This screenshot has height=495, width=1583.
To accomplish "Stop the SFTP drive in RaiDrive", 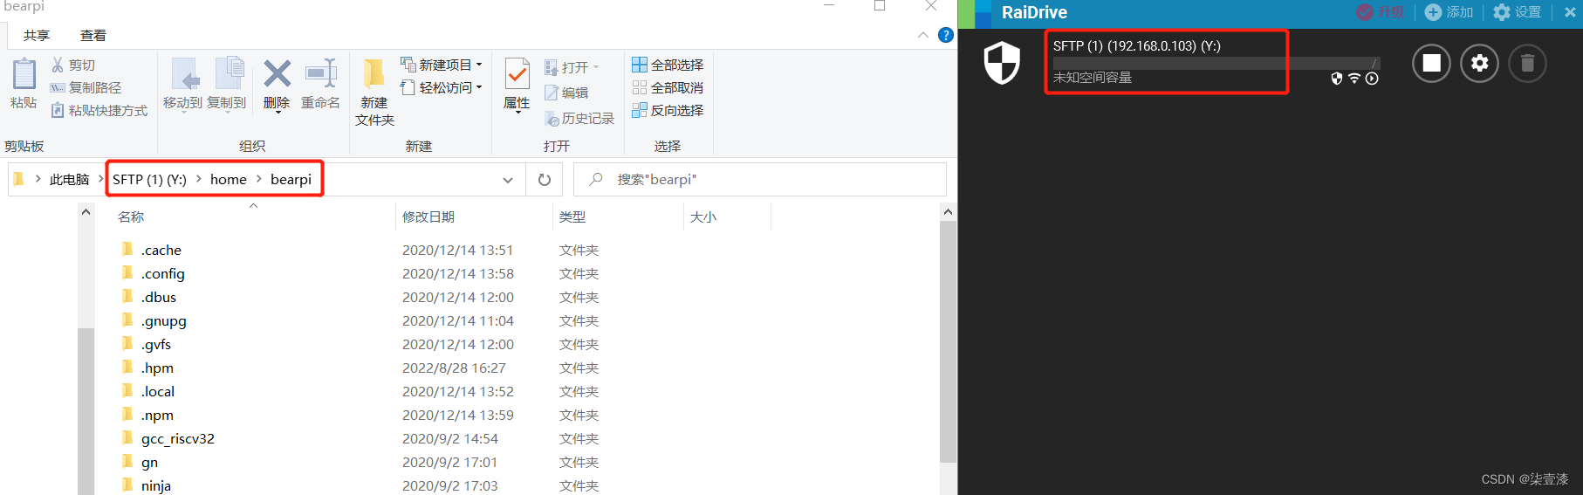I will (1431, 63).
